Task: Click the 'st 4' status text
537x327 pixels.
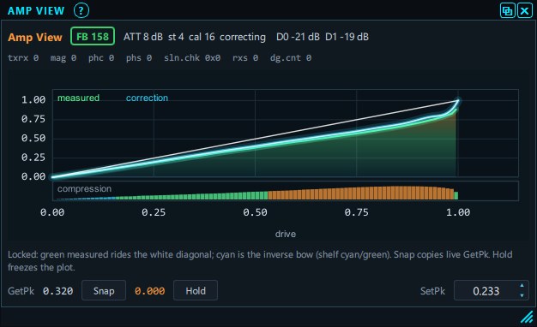Action: (x=176, y=37)
